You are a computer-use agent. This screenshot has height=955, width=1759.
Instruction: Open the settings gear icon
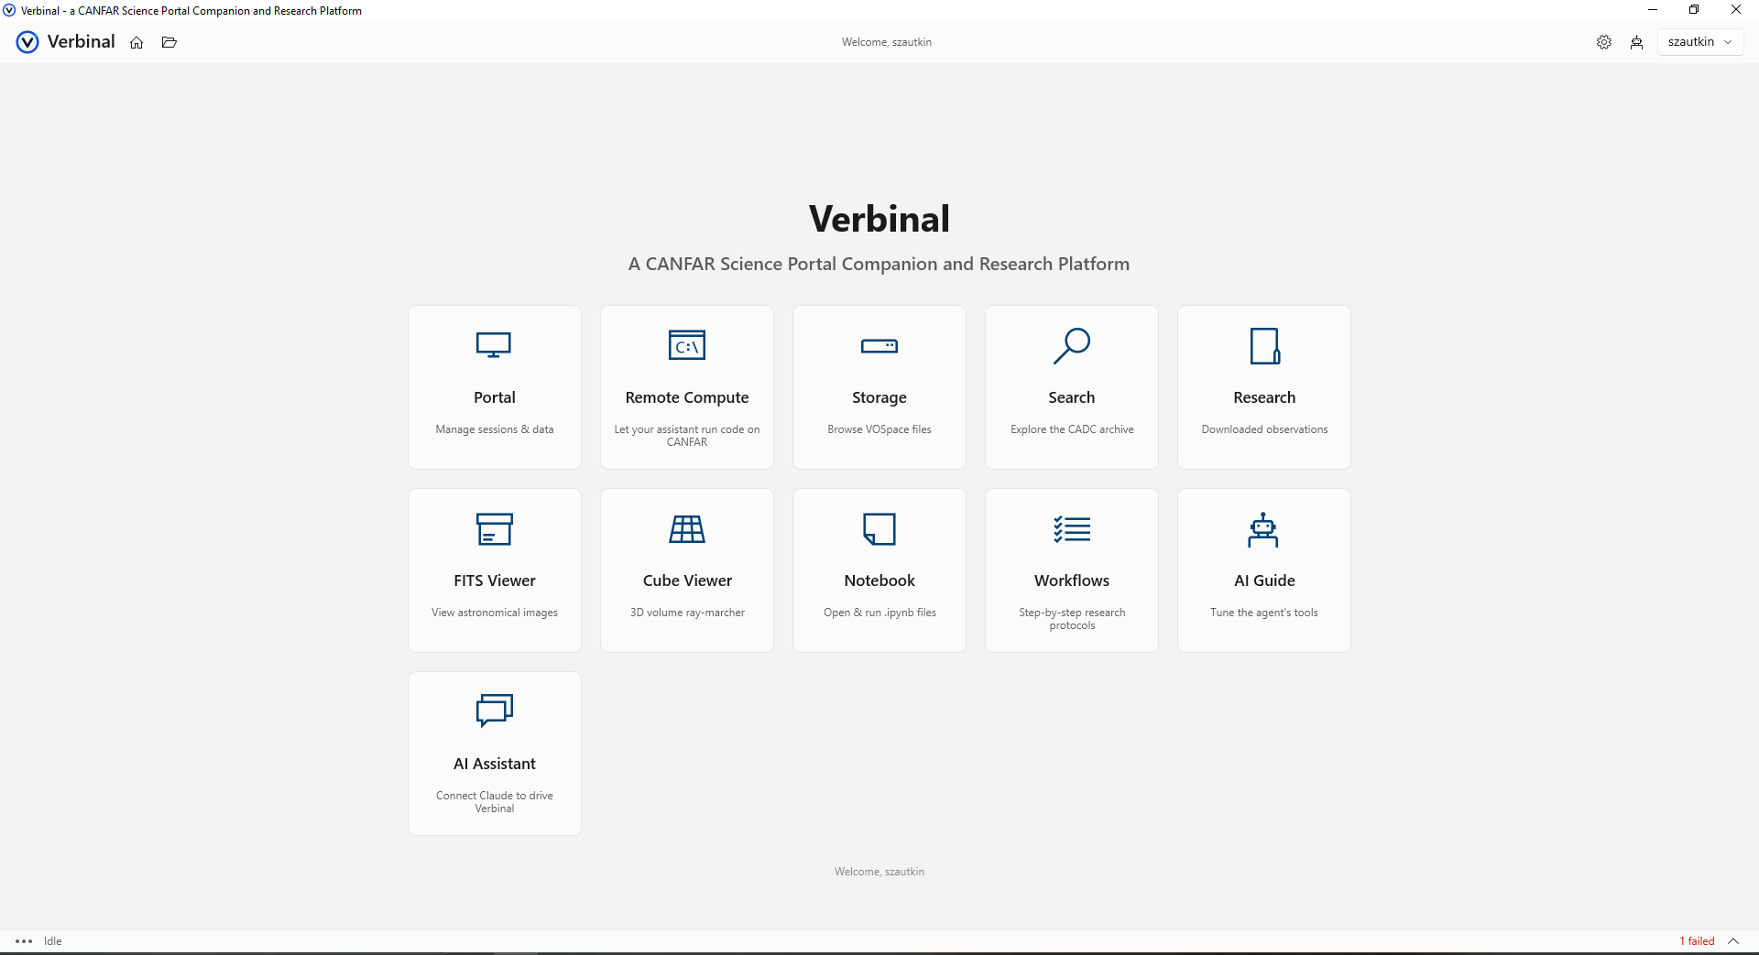click(x=1604, y=42)
